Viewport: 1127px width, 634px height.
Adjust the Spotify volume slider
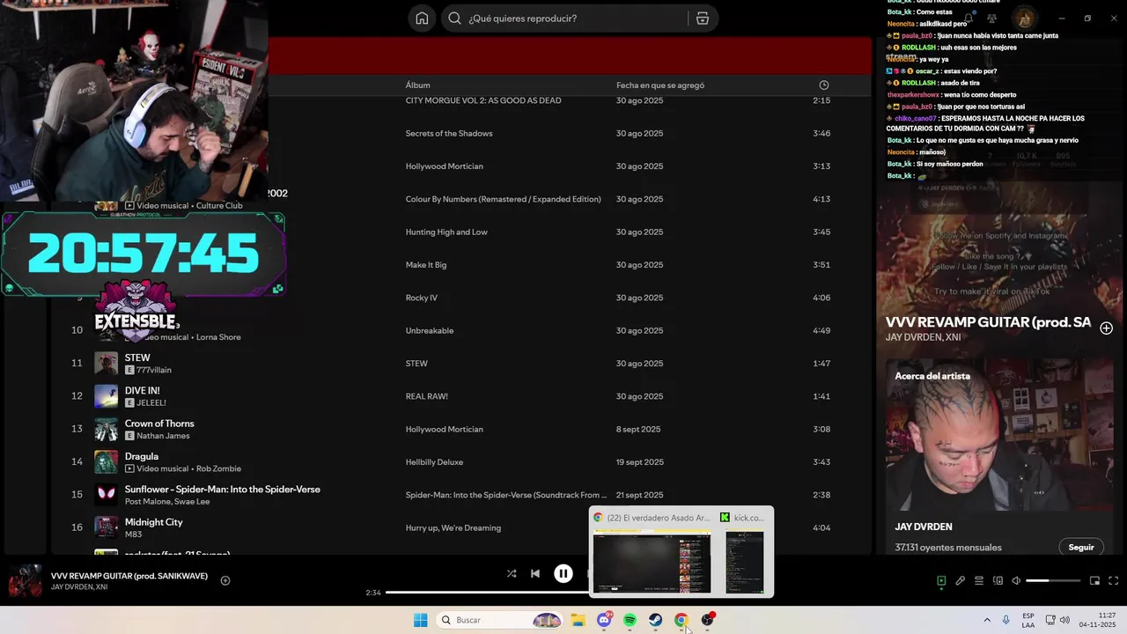tap(1053, 580)
